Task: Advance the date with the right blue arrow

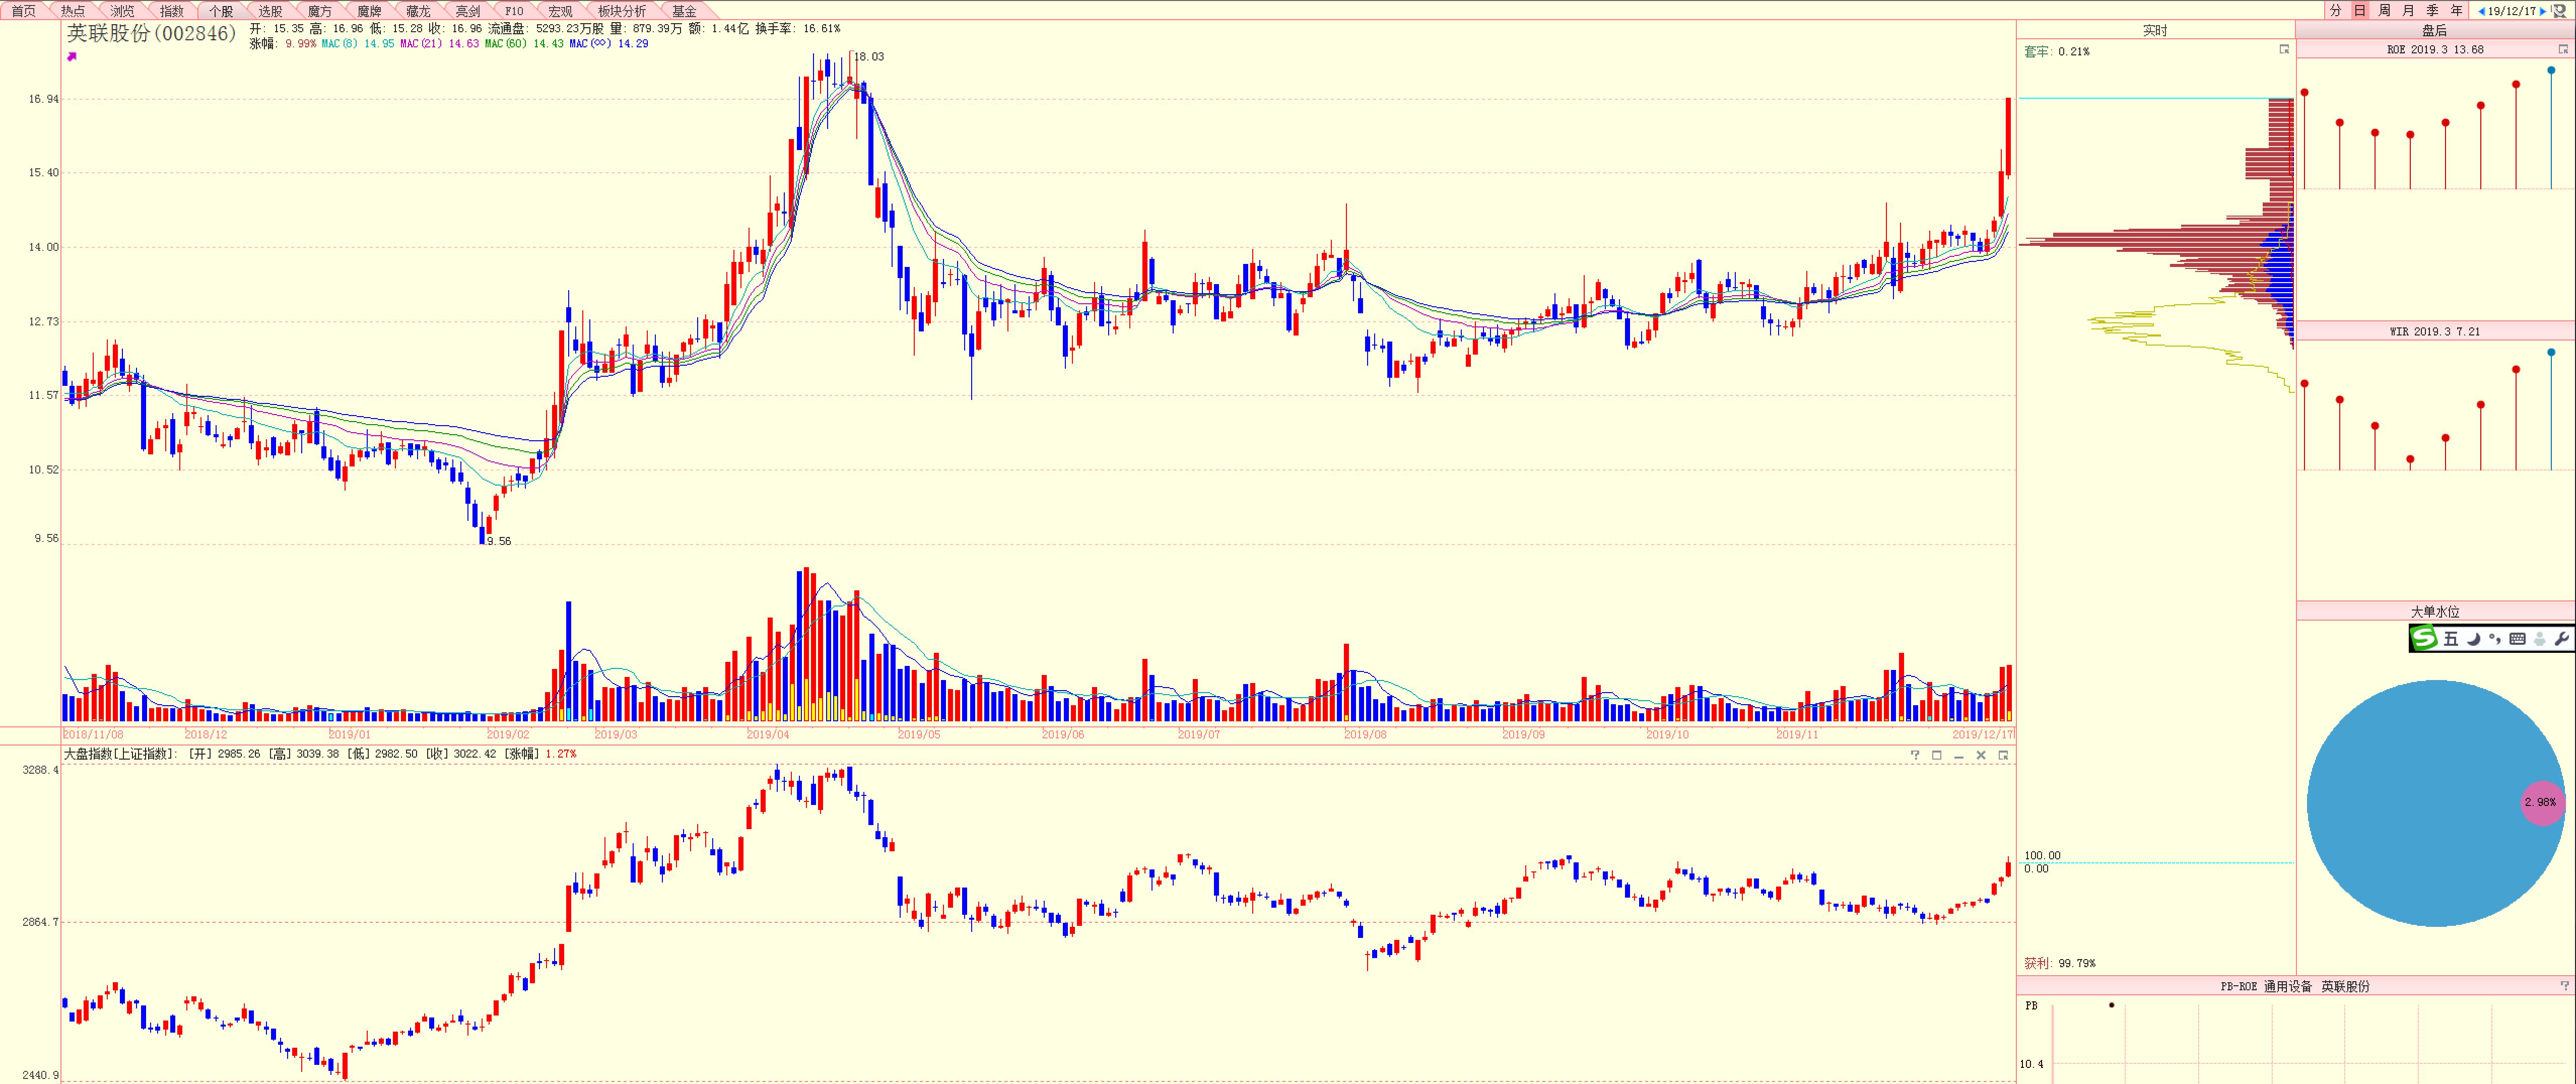Action: click(x=2543, y=12)
